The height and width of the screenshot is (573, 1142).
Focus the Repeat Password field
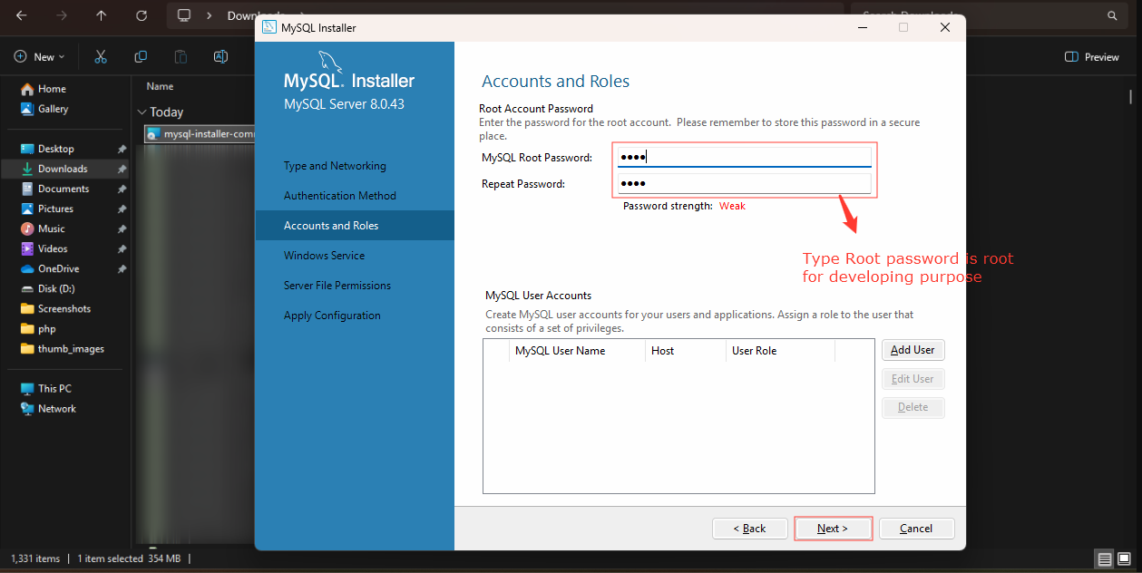coord(744,184)
